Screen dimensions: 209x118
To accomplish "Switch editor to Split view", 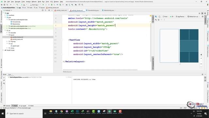I will pyautogui.click(x=202, y=13).
